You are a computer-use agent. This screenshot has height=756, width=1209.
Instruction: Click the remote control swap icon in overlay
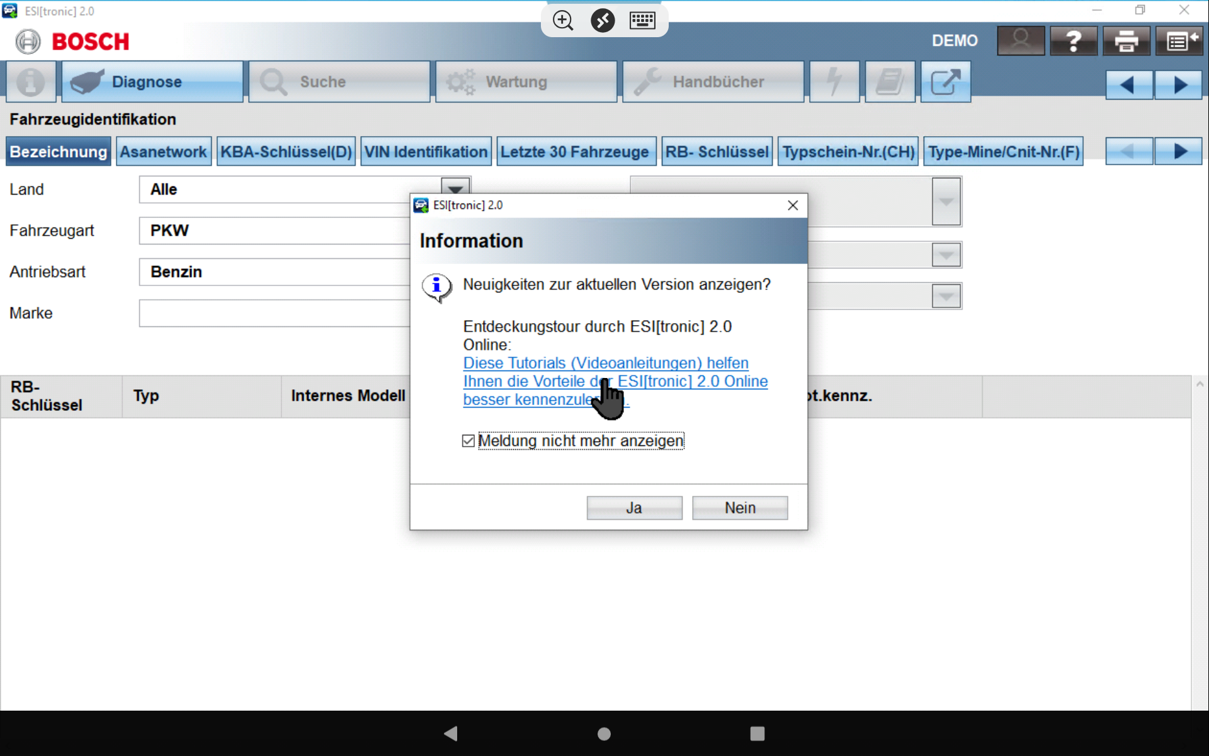[603, 20]
